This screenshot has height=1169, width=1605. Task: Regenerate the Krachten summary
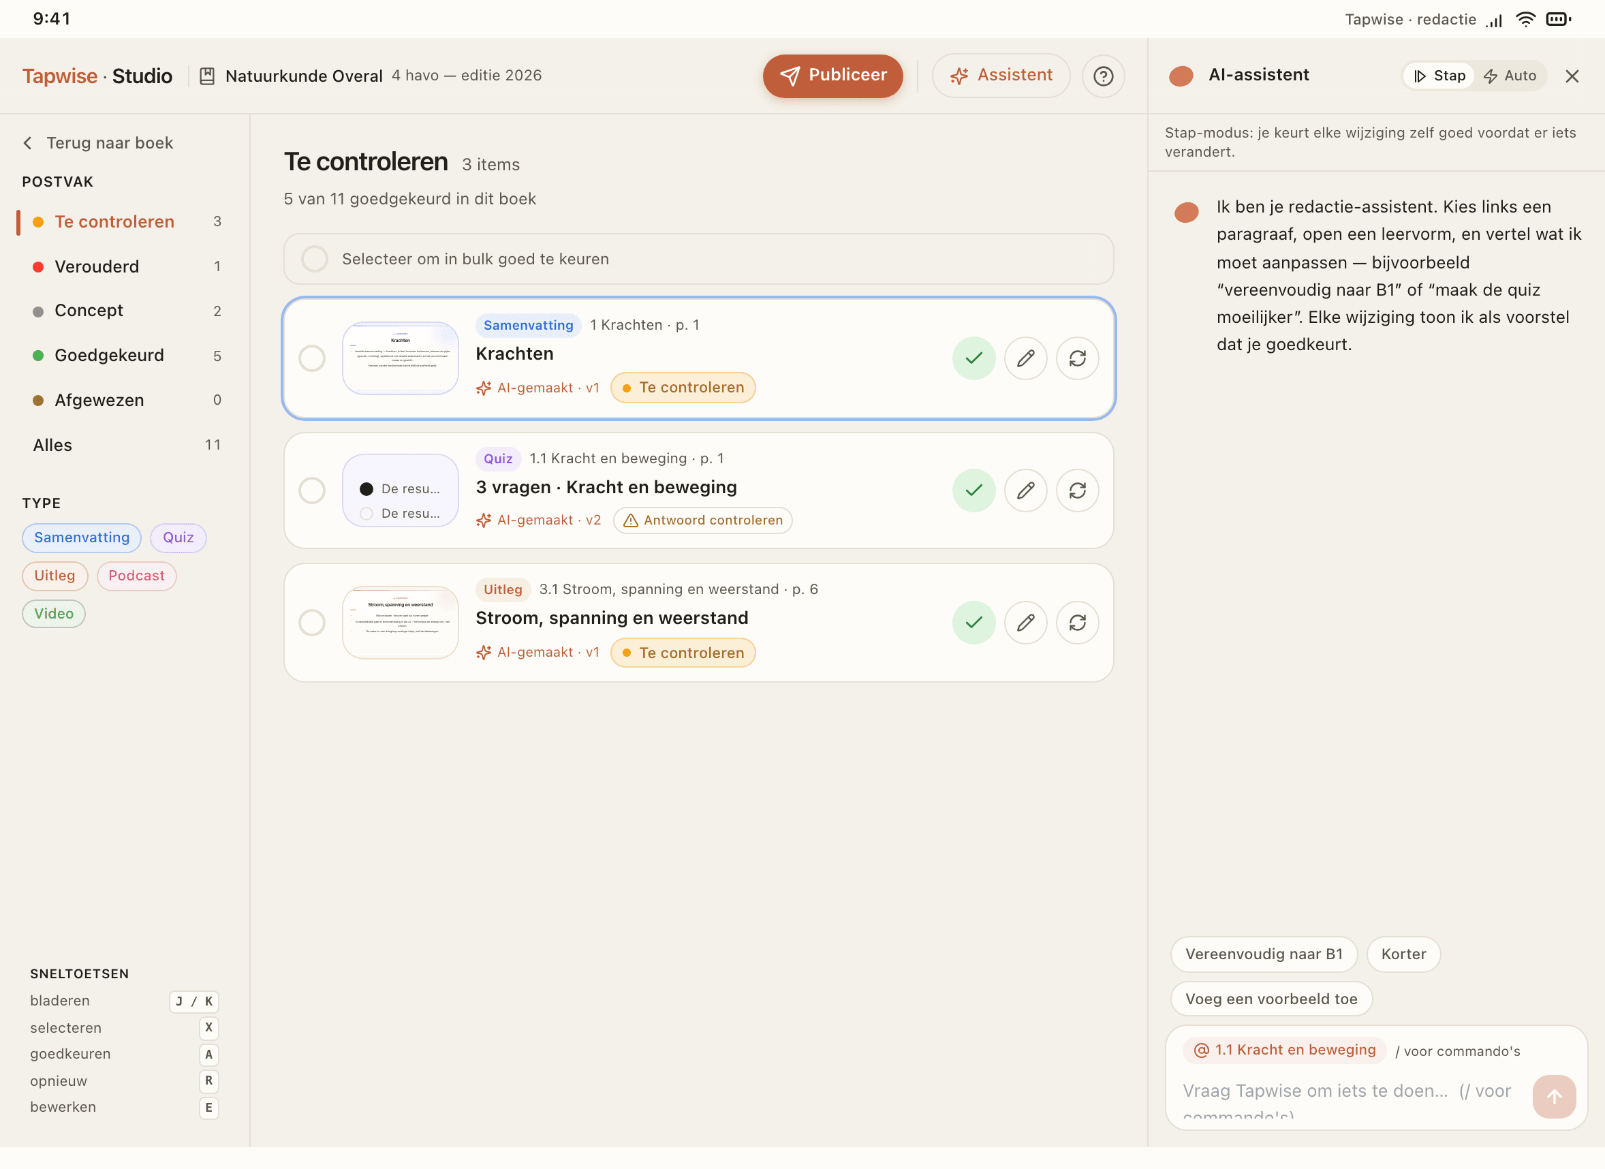1077,358
